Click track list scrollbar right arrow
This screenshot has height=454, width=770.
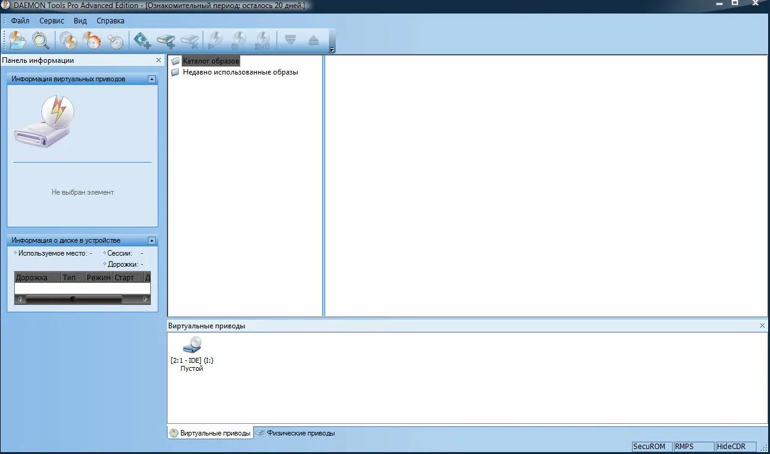[x=145, y=299]
